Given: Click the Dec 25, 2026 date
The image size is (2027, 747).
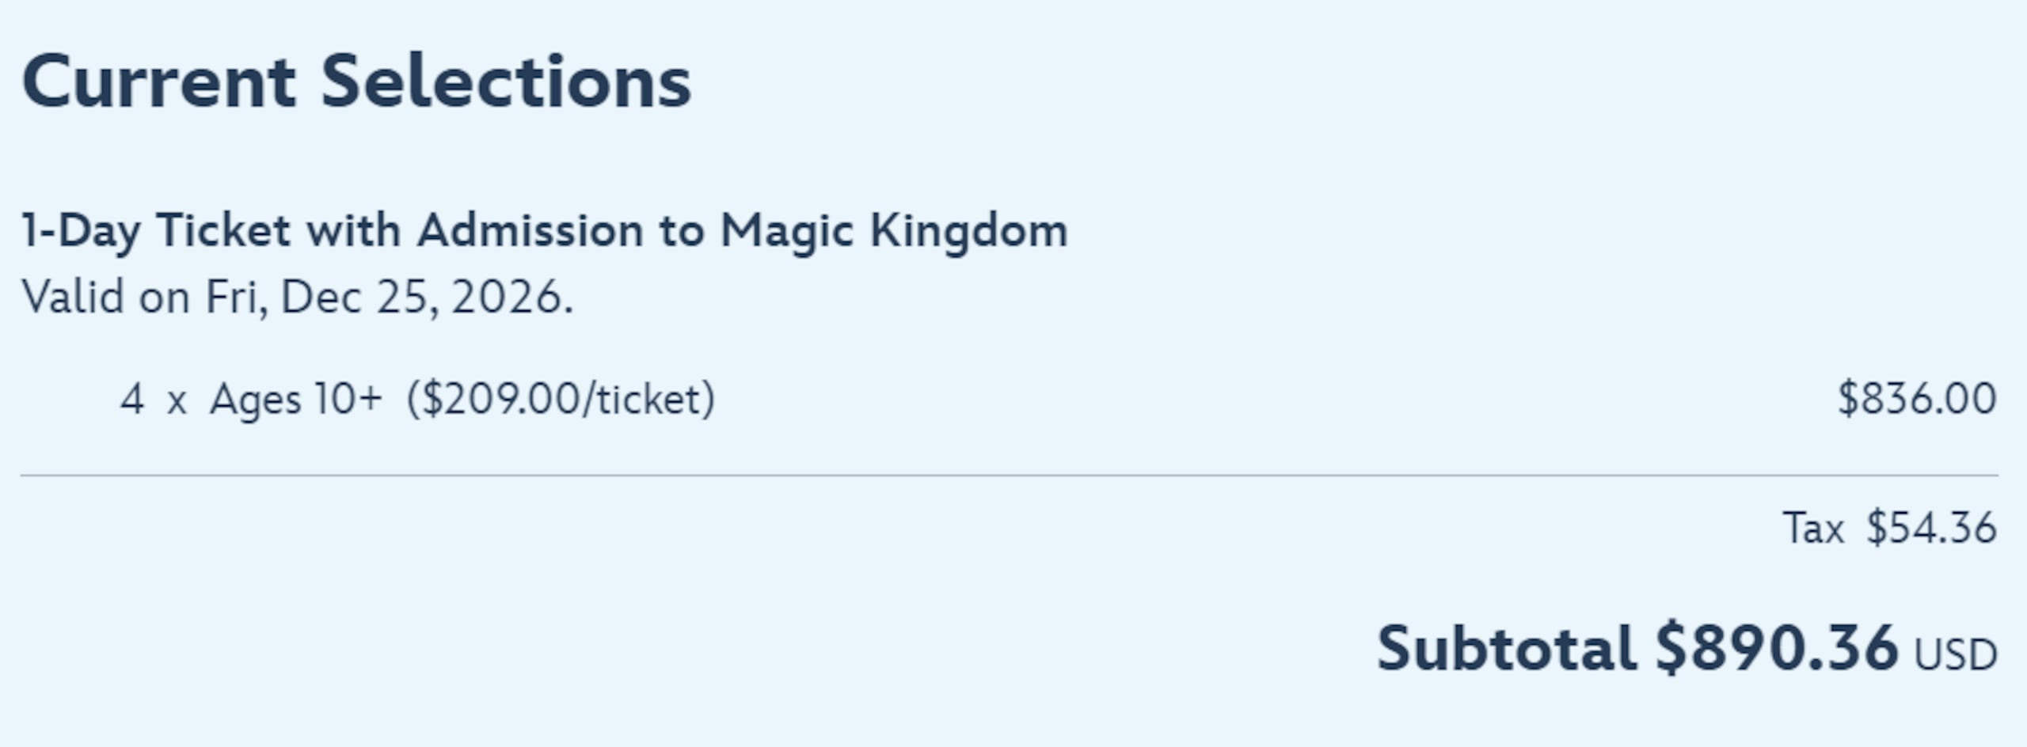Looking at the screenshot, I should (426, 298).
